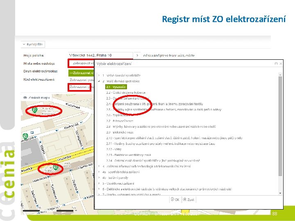Select 2.2 Čistící stroje na koberce
Image resolution: width=295 pixels, height=221 pixels.
pos(126,92)
